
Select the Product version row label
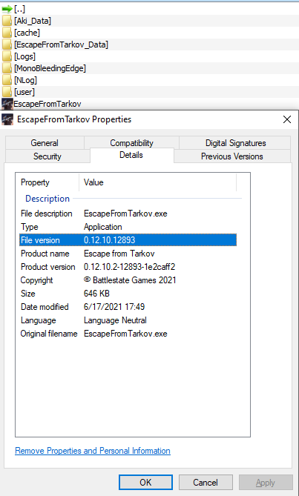48,267
